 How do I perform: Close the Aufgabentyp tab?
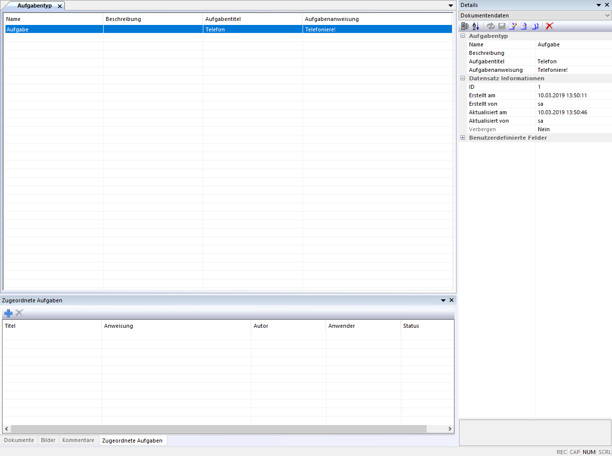(x=60, y=6)
